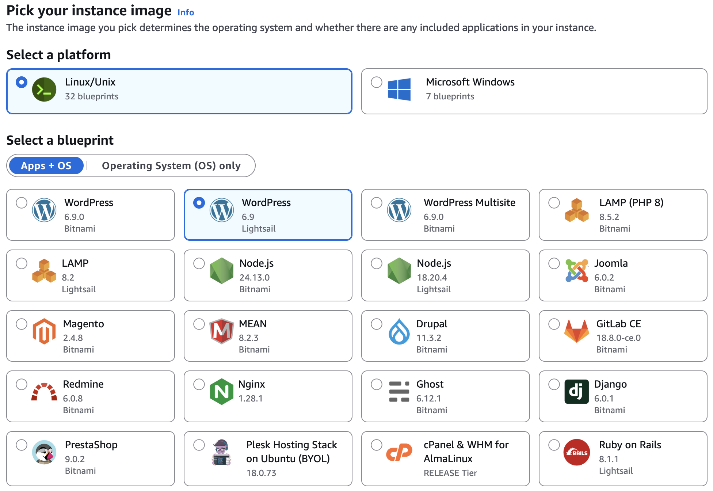Click the Node.js hexagon icon for version 24.13.0
This screenshot has height=491, width=713.
point(222,271)
